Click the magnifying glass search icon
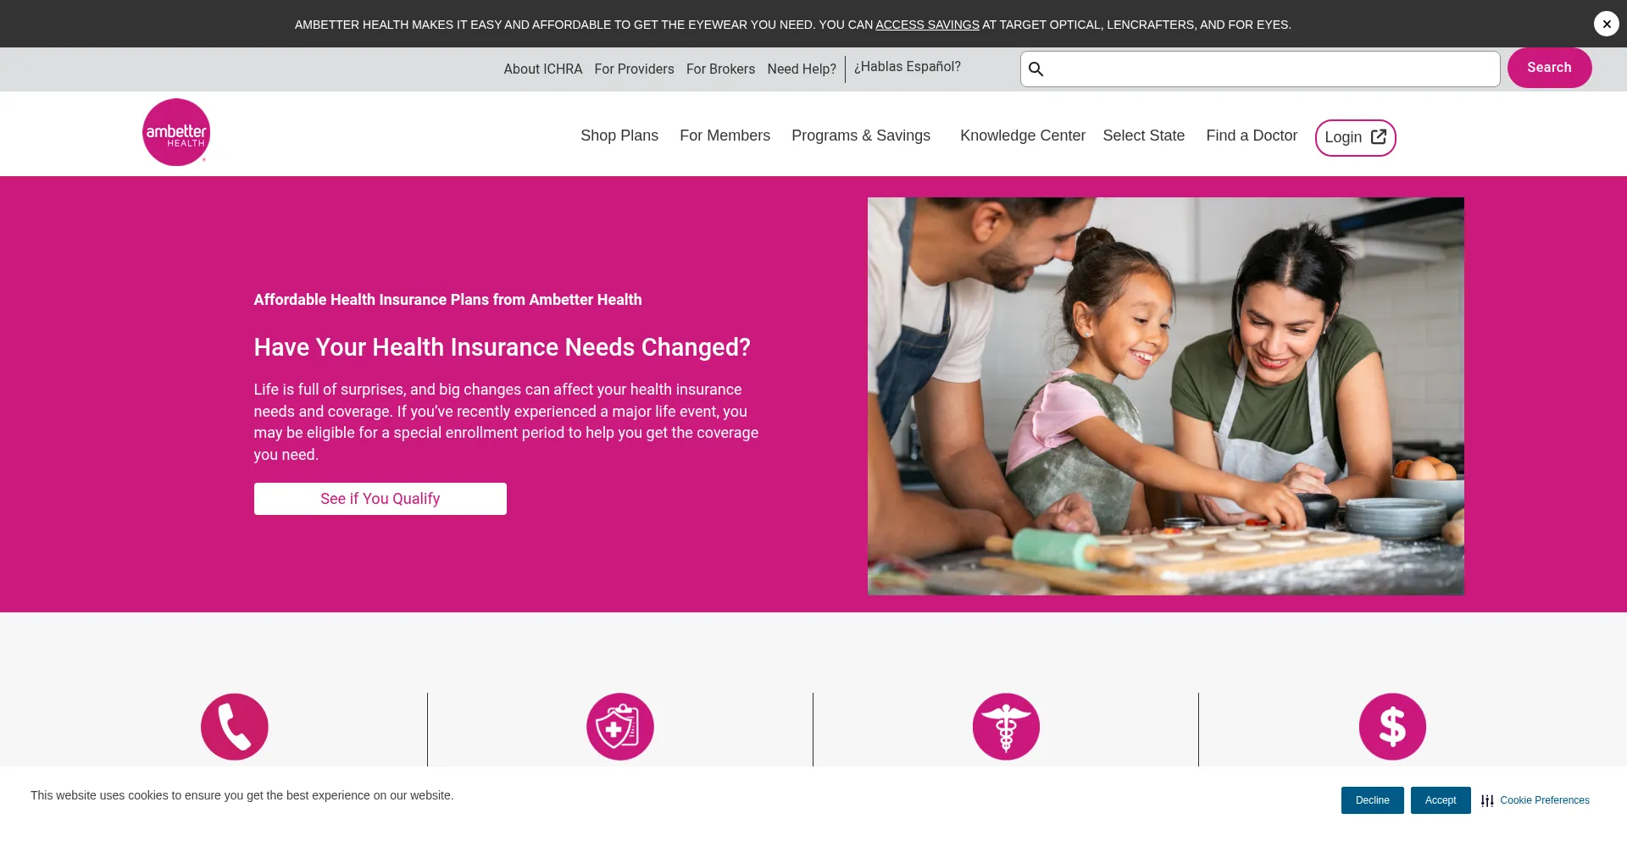Screen dimensions: 1627x841 1036,69
